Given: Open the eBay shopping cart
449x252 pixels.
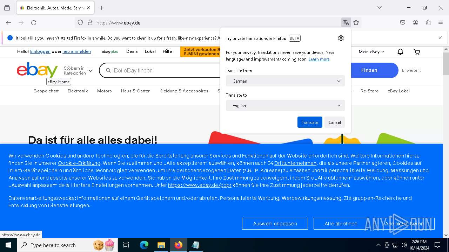Looking at the screenshot, I should (x=417, y=52).
